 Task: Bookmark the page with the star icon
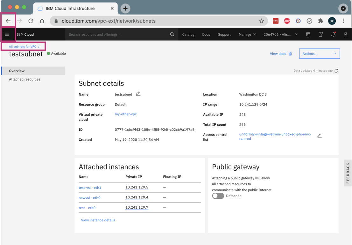262,21
